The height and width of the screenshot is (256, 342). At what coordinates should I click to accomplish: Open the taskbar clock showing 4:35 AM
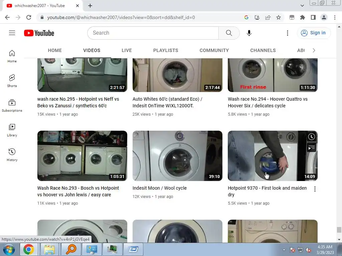coord(325,250)
